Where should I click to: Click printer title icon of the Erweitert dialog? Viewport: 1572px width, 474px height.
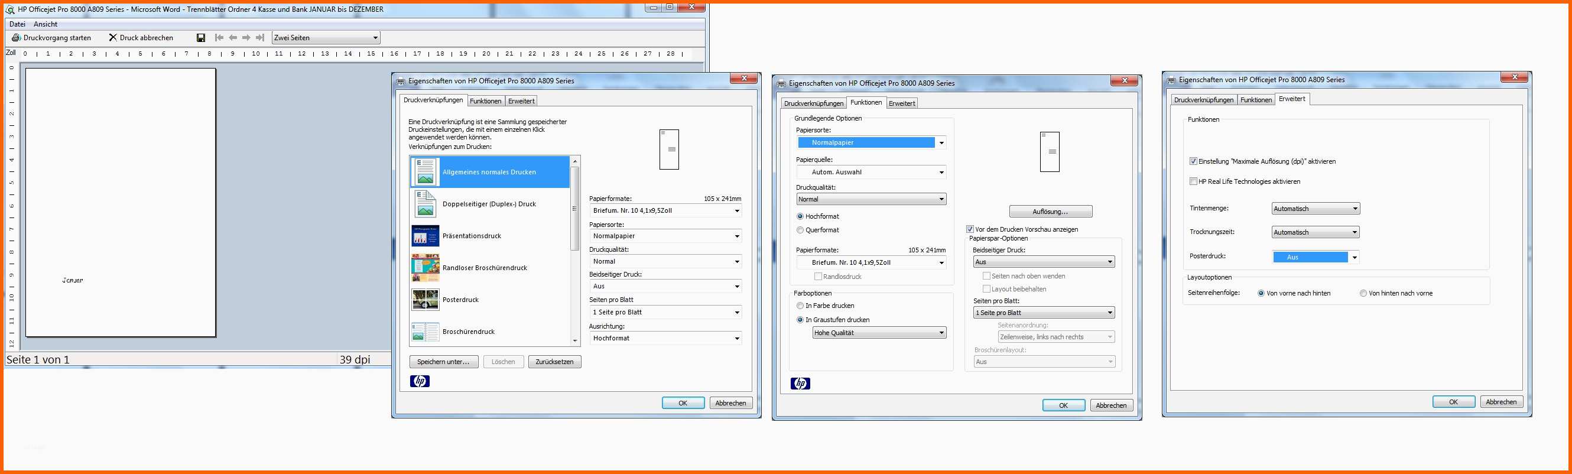point(1171,80)
